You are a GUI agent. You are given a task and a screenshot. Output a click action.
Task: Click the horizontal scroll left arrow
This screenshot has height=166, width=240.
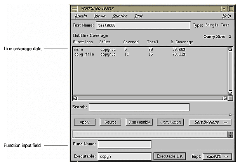(x=75, y=98)
